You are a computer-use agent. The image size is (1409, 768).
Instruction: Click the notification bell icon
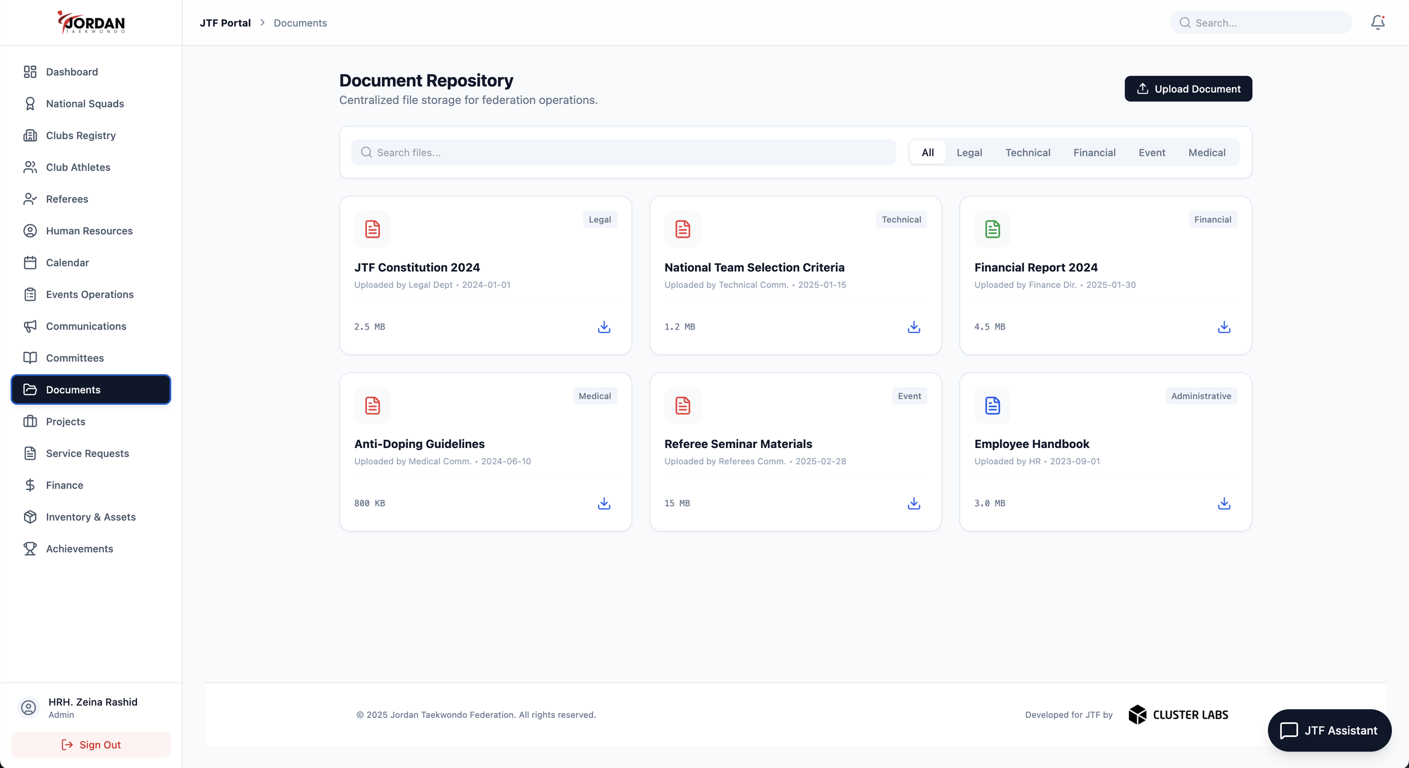1377,23
